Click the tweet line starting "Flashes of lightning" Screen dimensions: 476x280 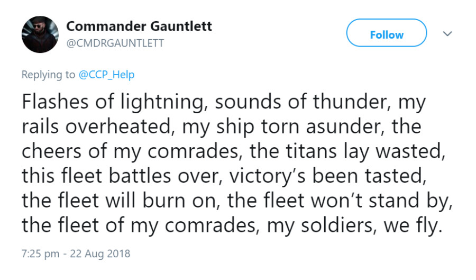pyautogui.click(x=224, y=102)
